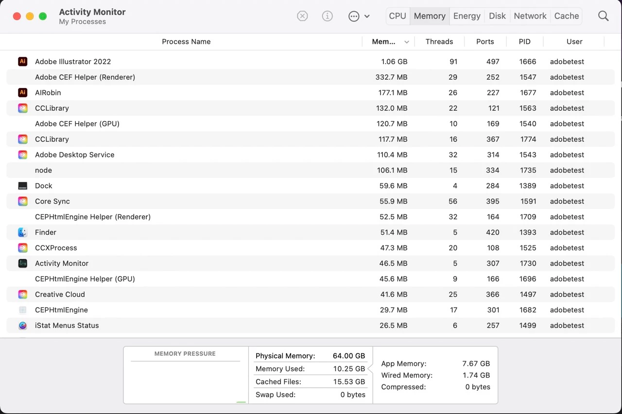Select the Memory tab
This screenshot has width=622, height=414.
(430, 16)
